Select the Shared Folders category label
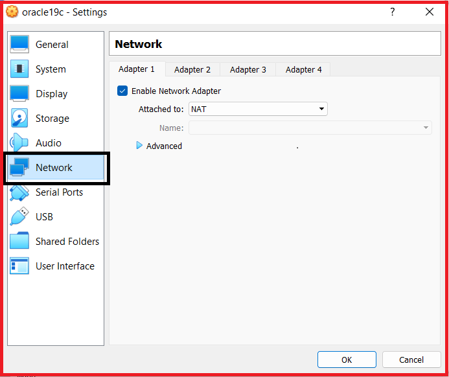Viewport: 449px width, 377px height. coord(67,242)
